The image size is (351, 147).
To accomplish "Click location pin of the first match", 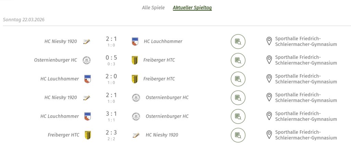I will pyautogui.click(x=269, y=41).
